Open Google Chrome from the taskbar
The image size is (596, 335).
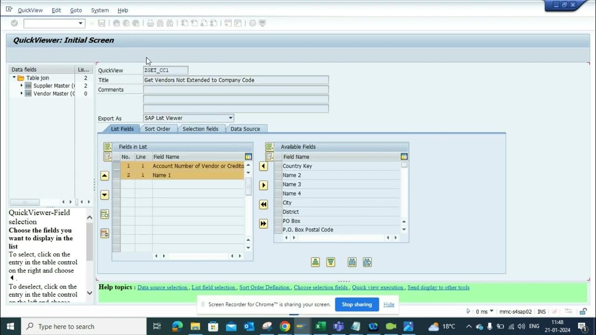coord(284,326)
